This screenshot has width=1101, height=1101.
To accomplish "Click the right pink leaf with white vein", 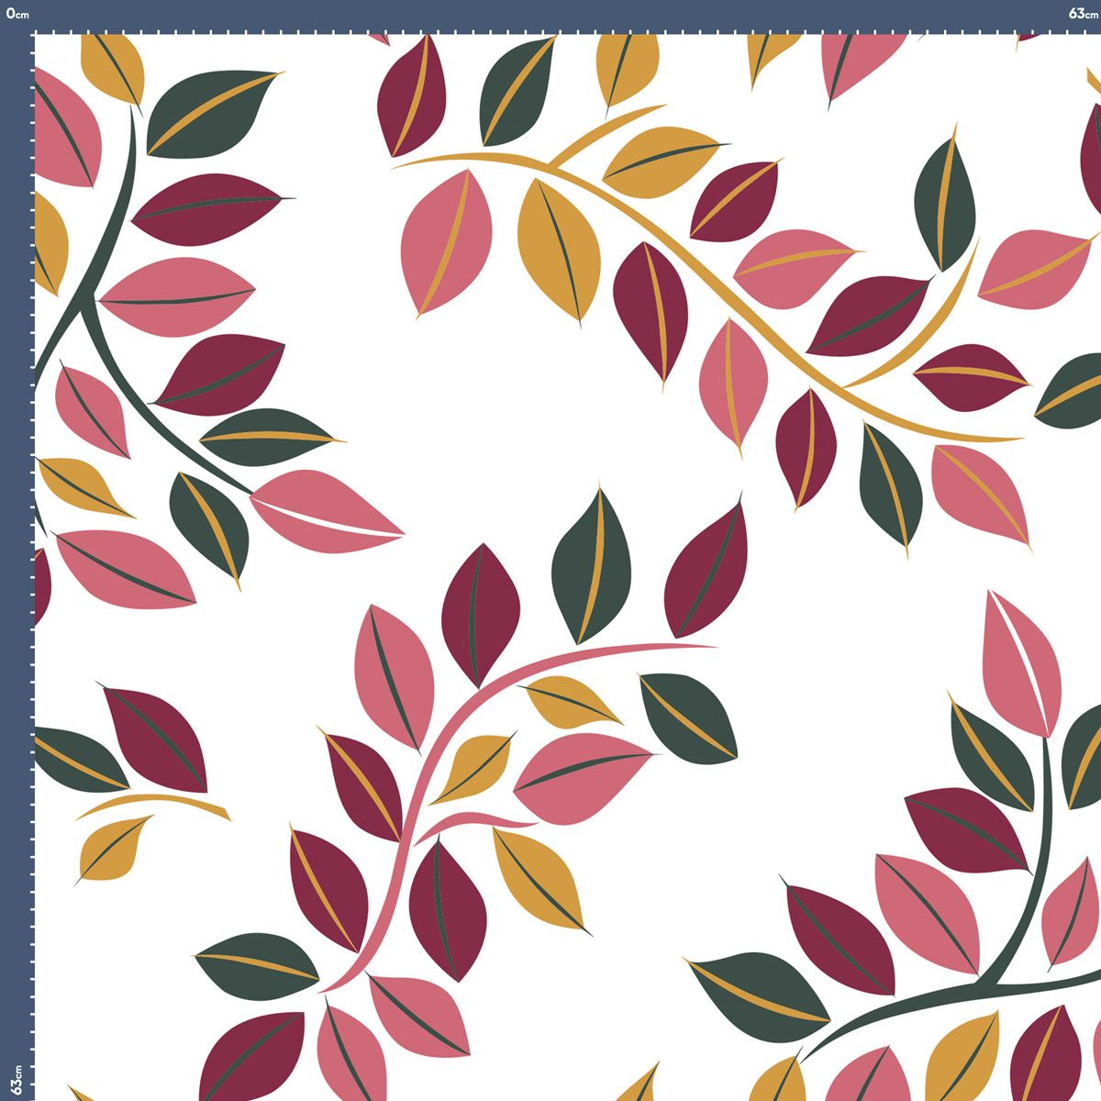I will 1020,661.
